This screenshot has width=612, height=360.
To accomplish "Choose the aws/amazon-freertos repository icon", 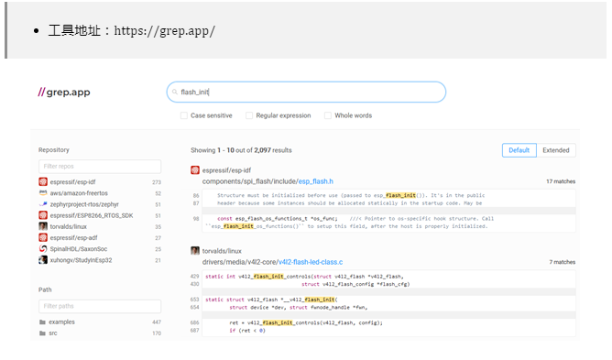I will click(43, 193).
